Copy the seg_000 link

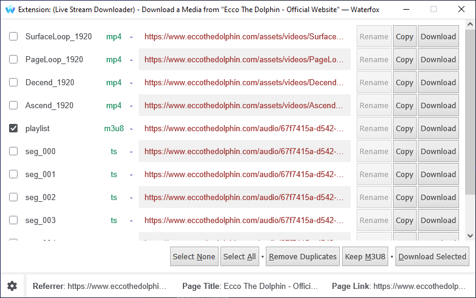click(405, 151)
